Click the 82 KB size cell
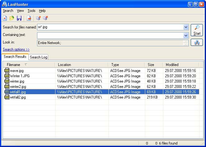Screen dimensions: 206x147 (x=151, y=76)
